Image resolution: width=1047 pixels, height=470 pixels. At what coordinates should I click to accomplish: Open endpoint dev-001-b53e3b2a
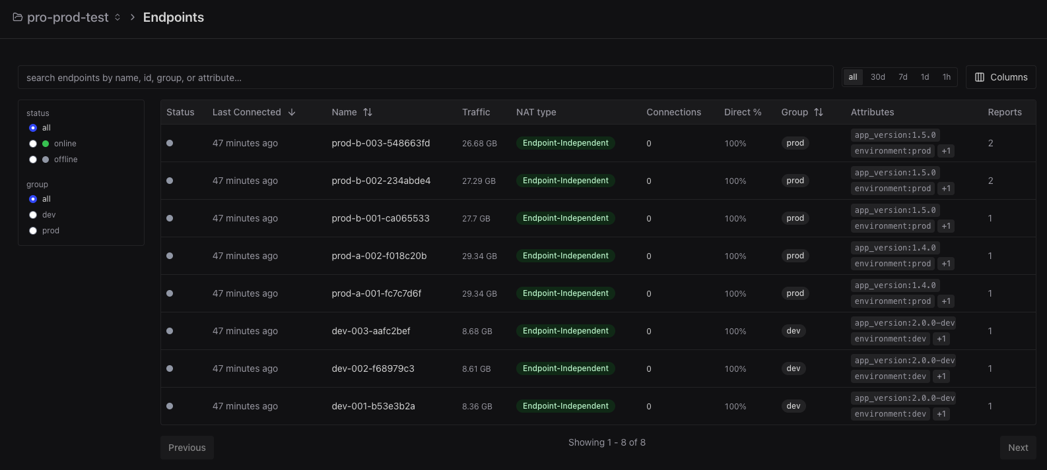(373, 406)
